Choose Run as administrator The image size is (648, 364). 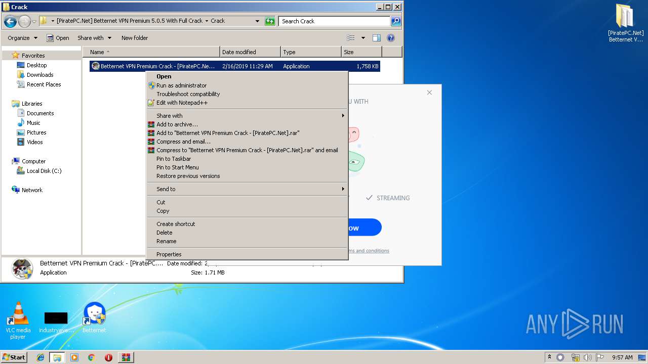coord(247,85)
